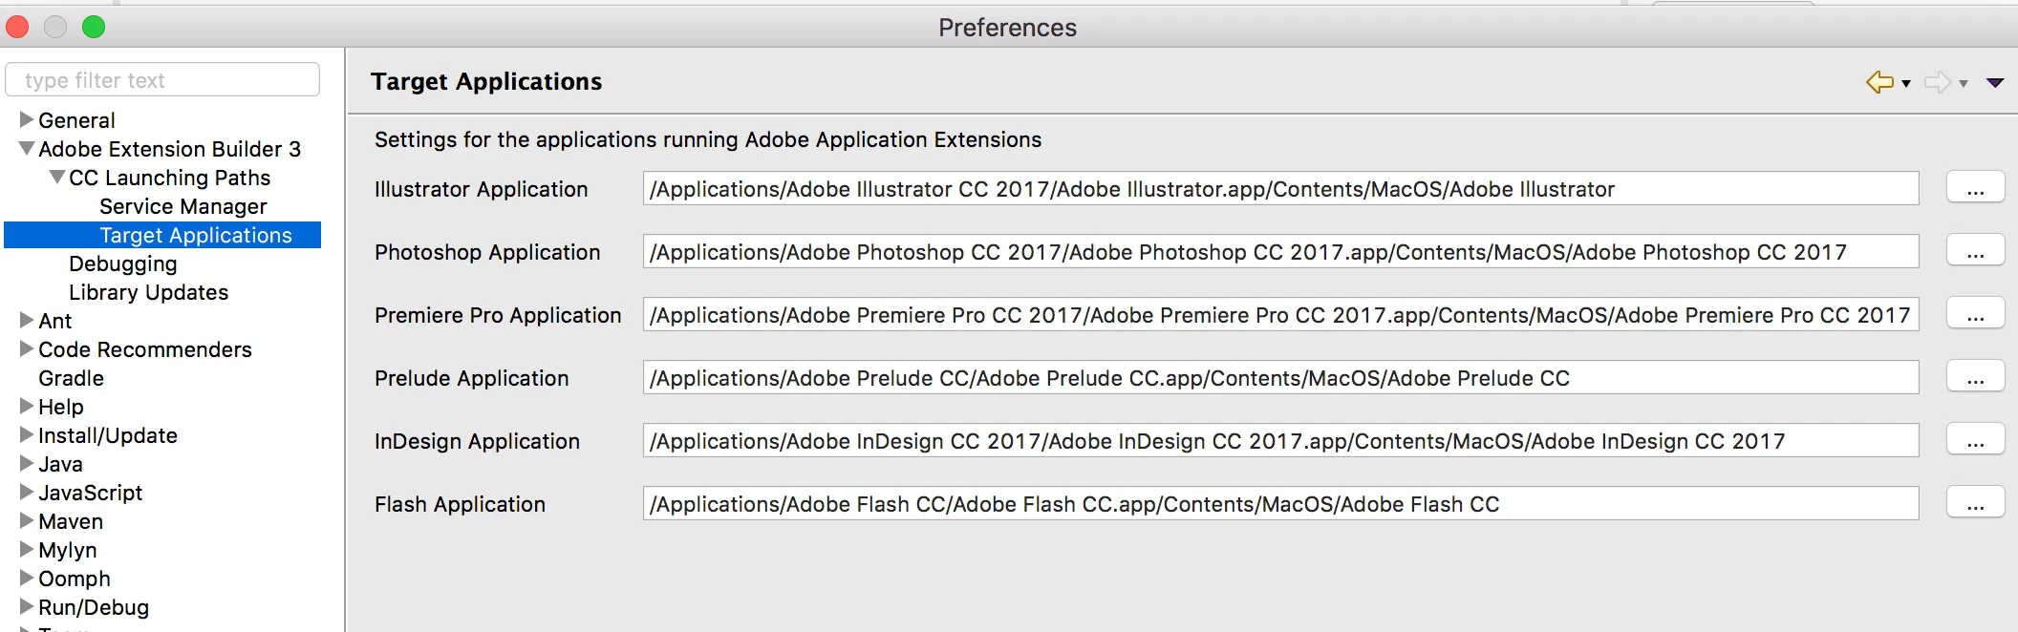Collapse the Adobe Extension Builder 3 node
The height and width of the screenshot is (632, 2018).
pos(27,148)
